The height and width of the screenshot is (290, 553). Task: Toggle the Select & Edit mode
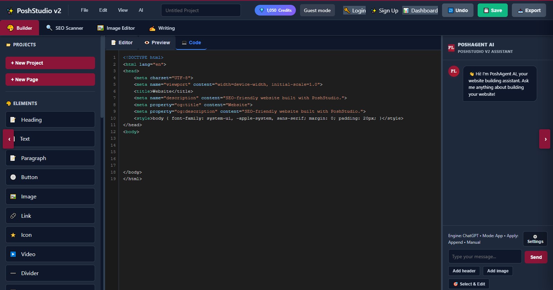click(469, 284)
